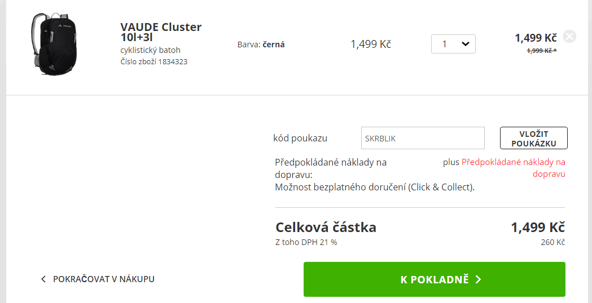Click the left chevron beside Pokračovat v nákupu
The image size is (592, 303).
pyautogui.click(x=43, y=279)
